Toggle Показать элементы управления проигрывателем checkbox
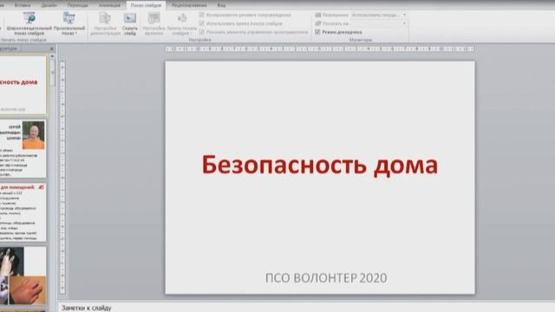Viewport: 555px width, 312px height. (x=202, y=32)
